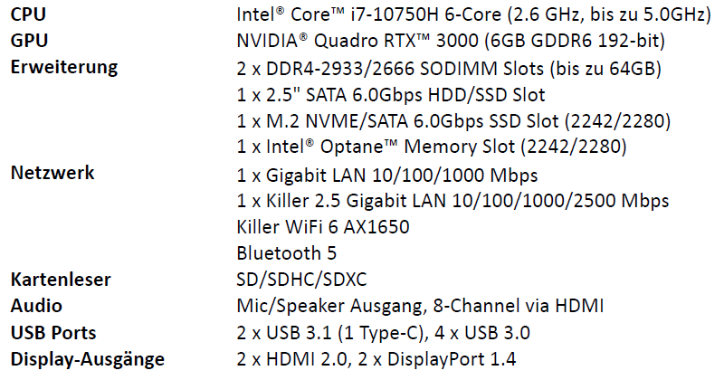Image resolution: width=724 pixels, height=380 pixels.
Task: Click the Kartenleser label
Action: click(61, 280)
